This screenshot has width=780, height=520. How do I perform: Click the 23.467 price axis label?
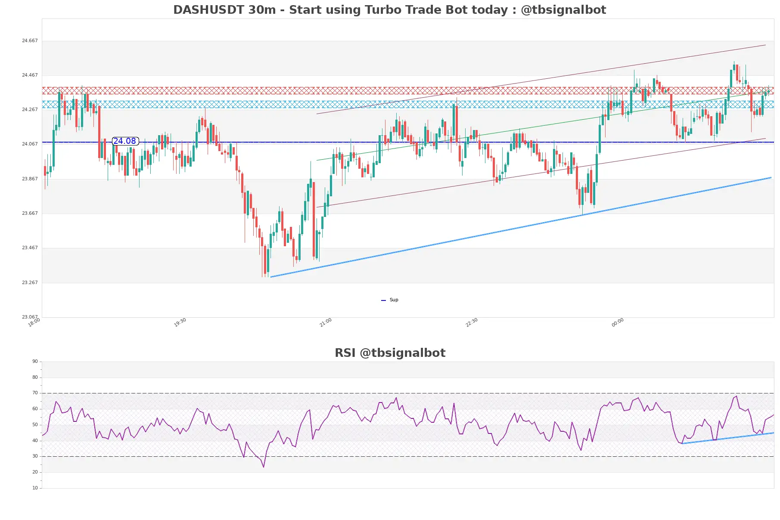pyautogui.click(x=30, y=248)
